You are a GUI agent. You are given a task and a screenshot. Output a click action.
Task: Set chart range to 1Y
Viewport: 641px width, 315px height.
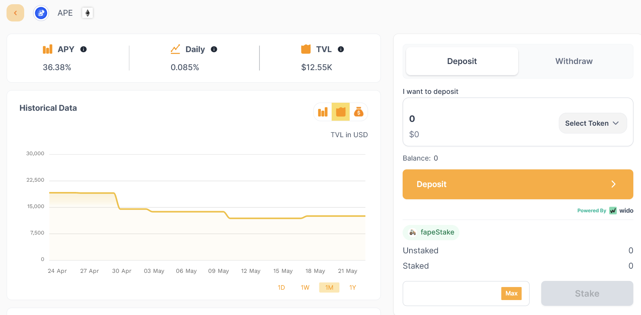353,287
